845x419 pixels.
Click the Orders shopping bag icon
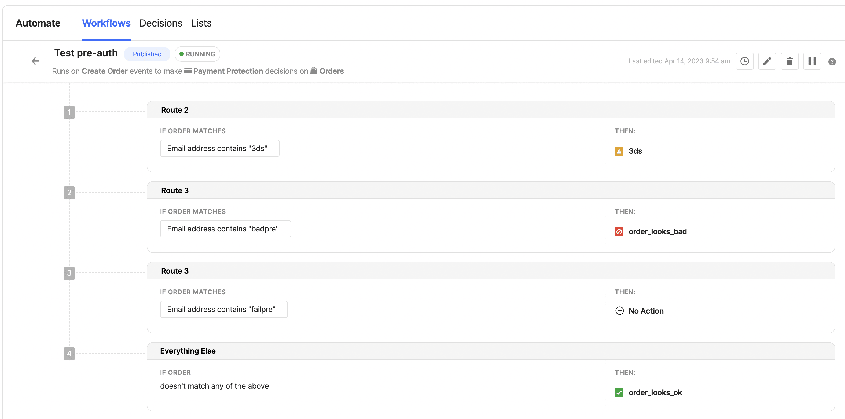(x=314, y=71)
